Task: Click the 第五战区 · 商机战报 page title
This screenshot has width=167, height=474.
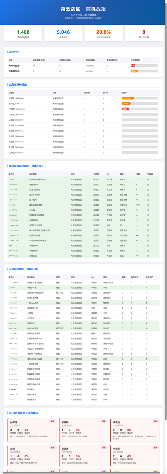Action: tap(83, 9)
